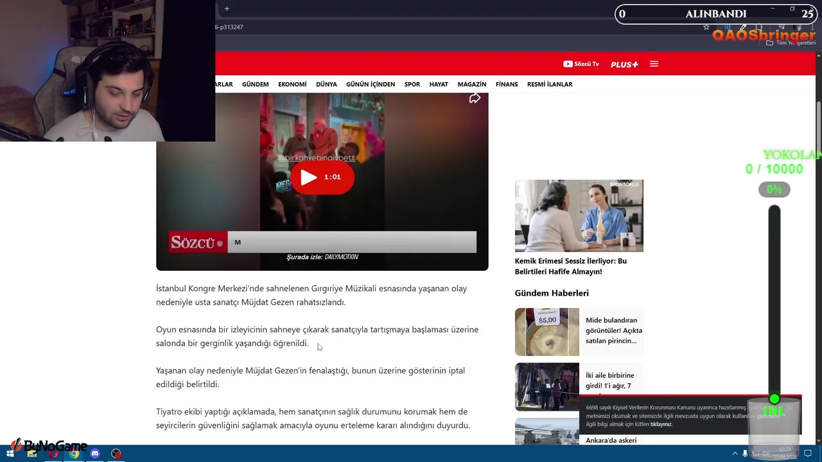Open the 'Kemik Erimesi Sessiz İlerliyor' headline
This screenshot has height=462, width=822.
coord(571,266)
